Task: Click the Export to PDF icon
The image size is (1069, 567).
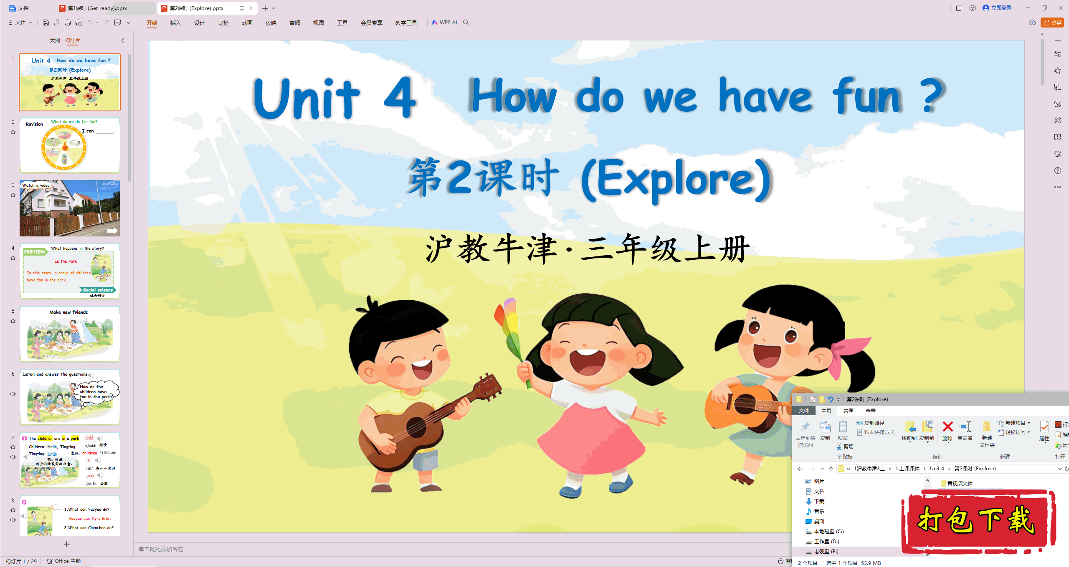Action: pyautogui.click(x=57, y=23)
